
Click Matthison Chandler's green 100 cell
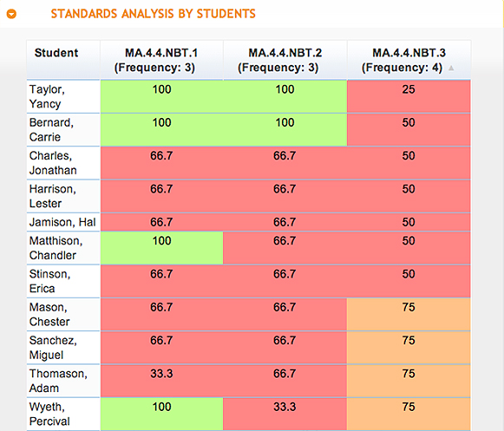[x=161, y=248]
